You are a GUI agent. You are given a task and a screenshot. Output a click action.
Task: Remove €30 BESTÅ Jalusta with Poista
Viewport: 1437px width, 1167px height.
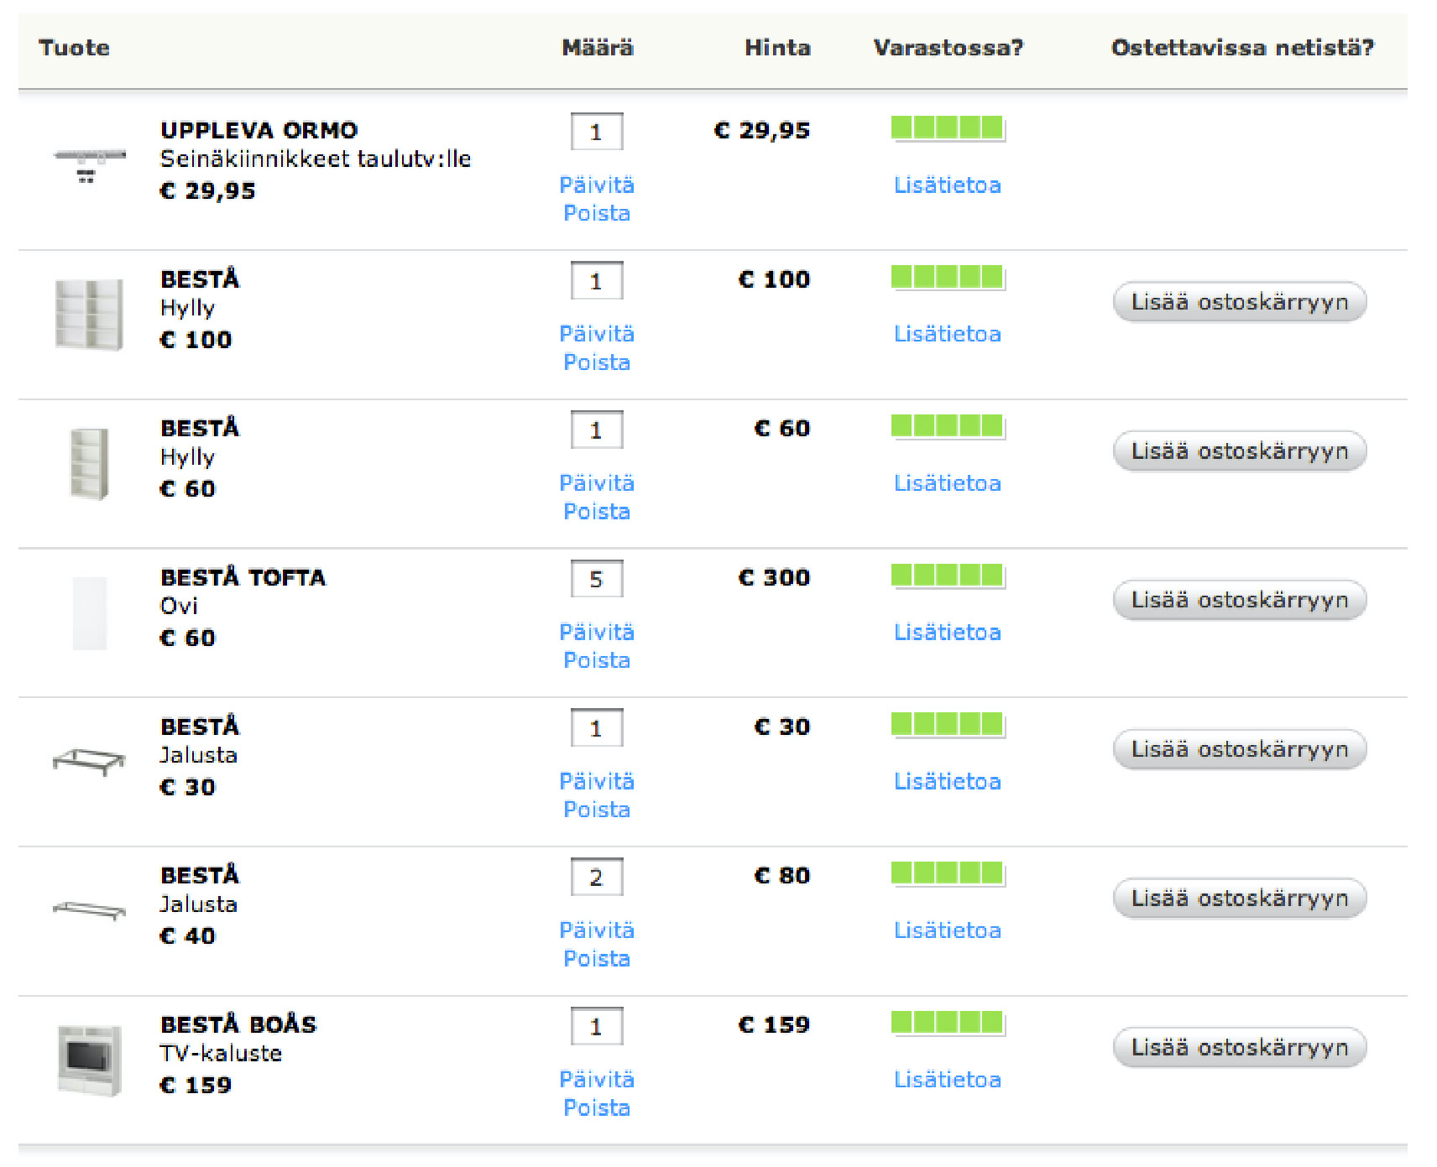point(597,810)
